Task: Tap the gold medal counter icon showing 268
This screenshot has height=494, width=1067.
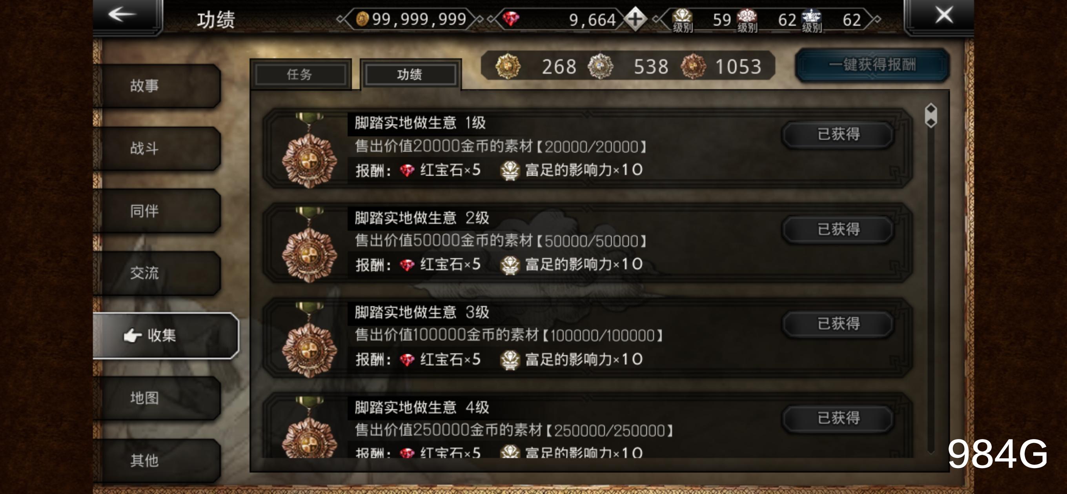Action: click(508, 66)
